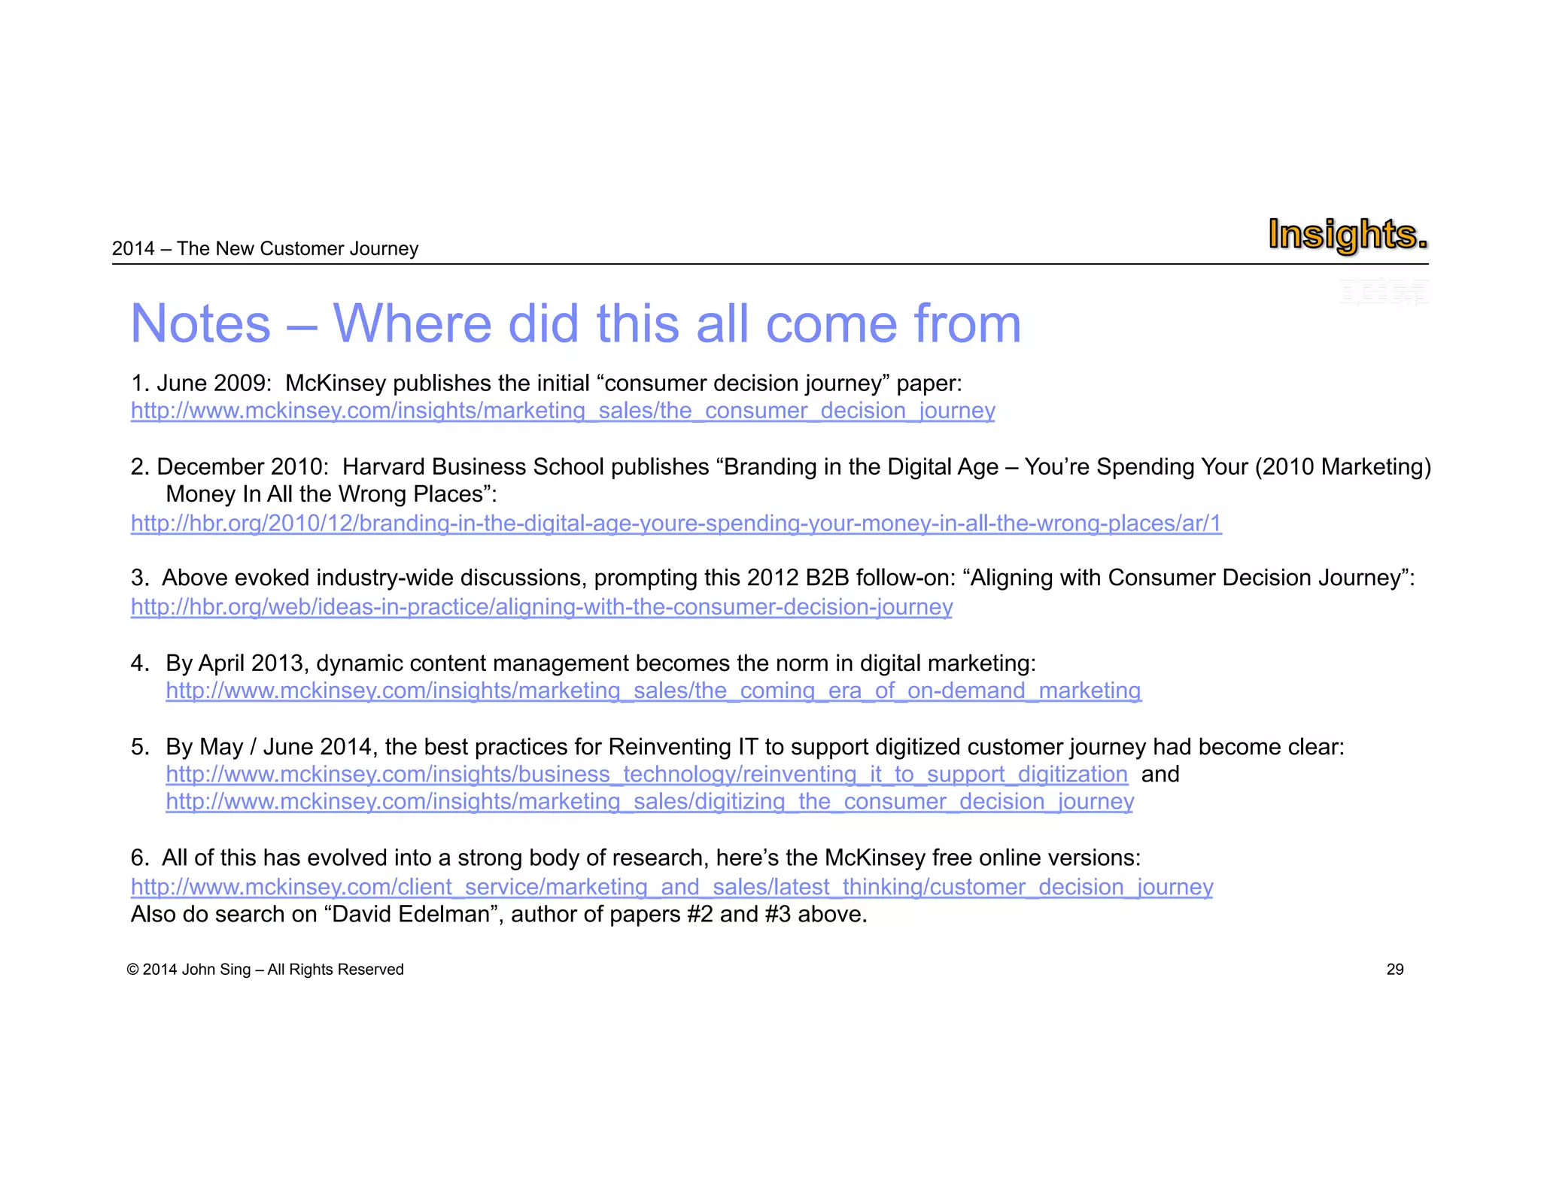Click the text 'December 2010: Harvard Business School publishes'
This screenshot has width=1541, height=1190.
coord(433,466)
